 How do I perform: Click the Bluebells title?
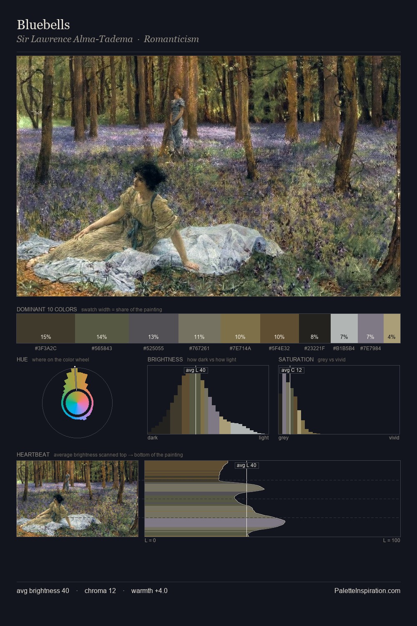point(43,25)
